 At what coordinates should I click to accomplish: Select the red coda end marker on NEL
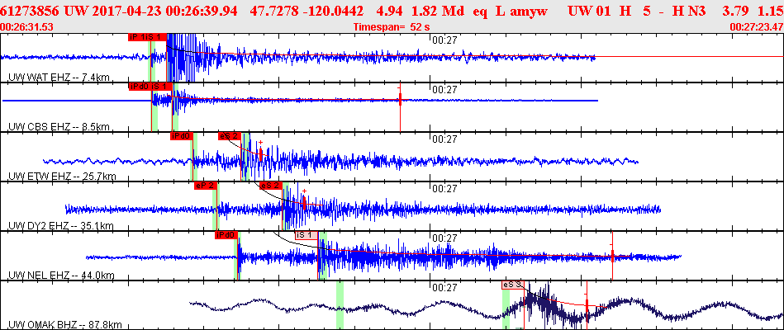(612, 256)
